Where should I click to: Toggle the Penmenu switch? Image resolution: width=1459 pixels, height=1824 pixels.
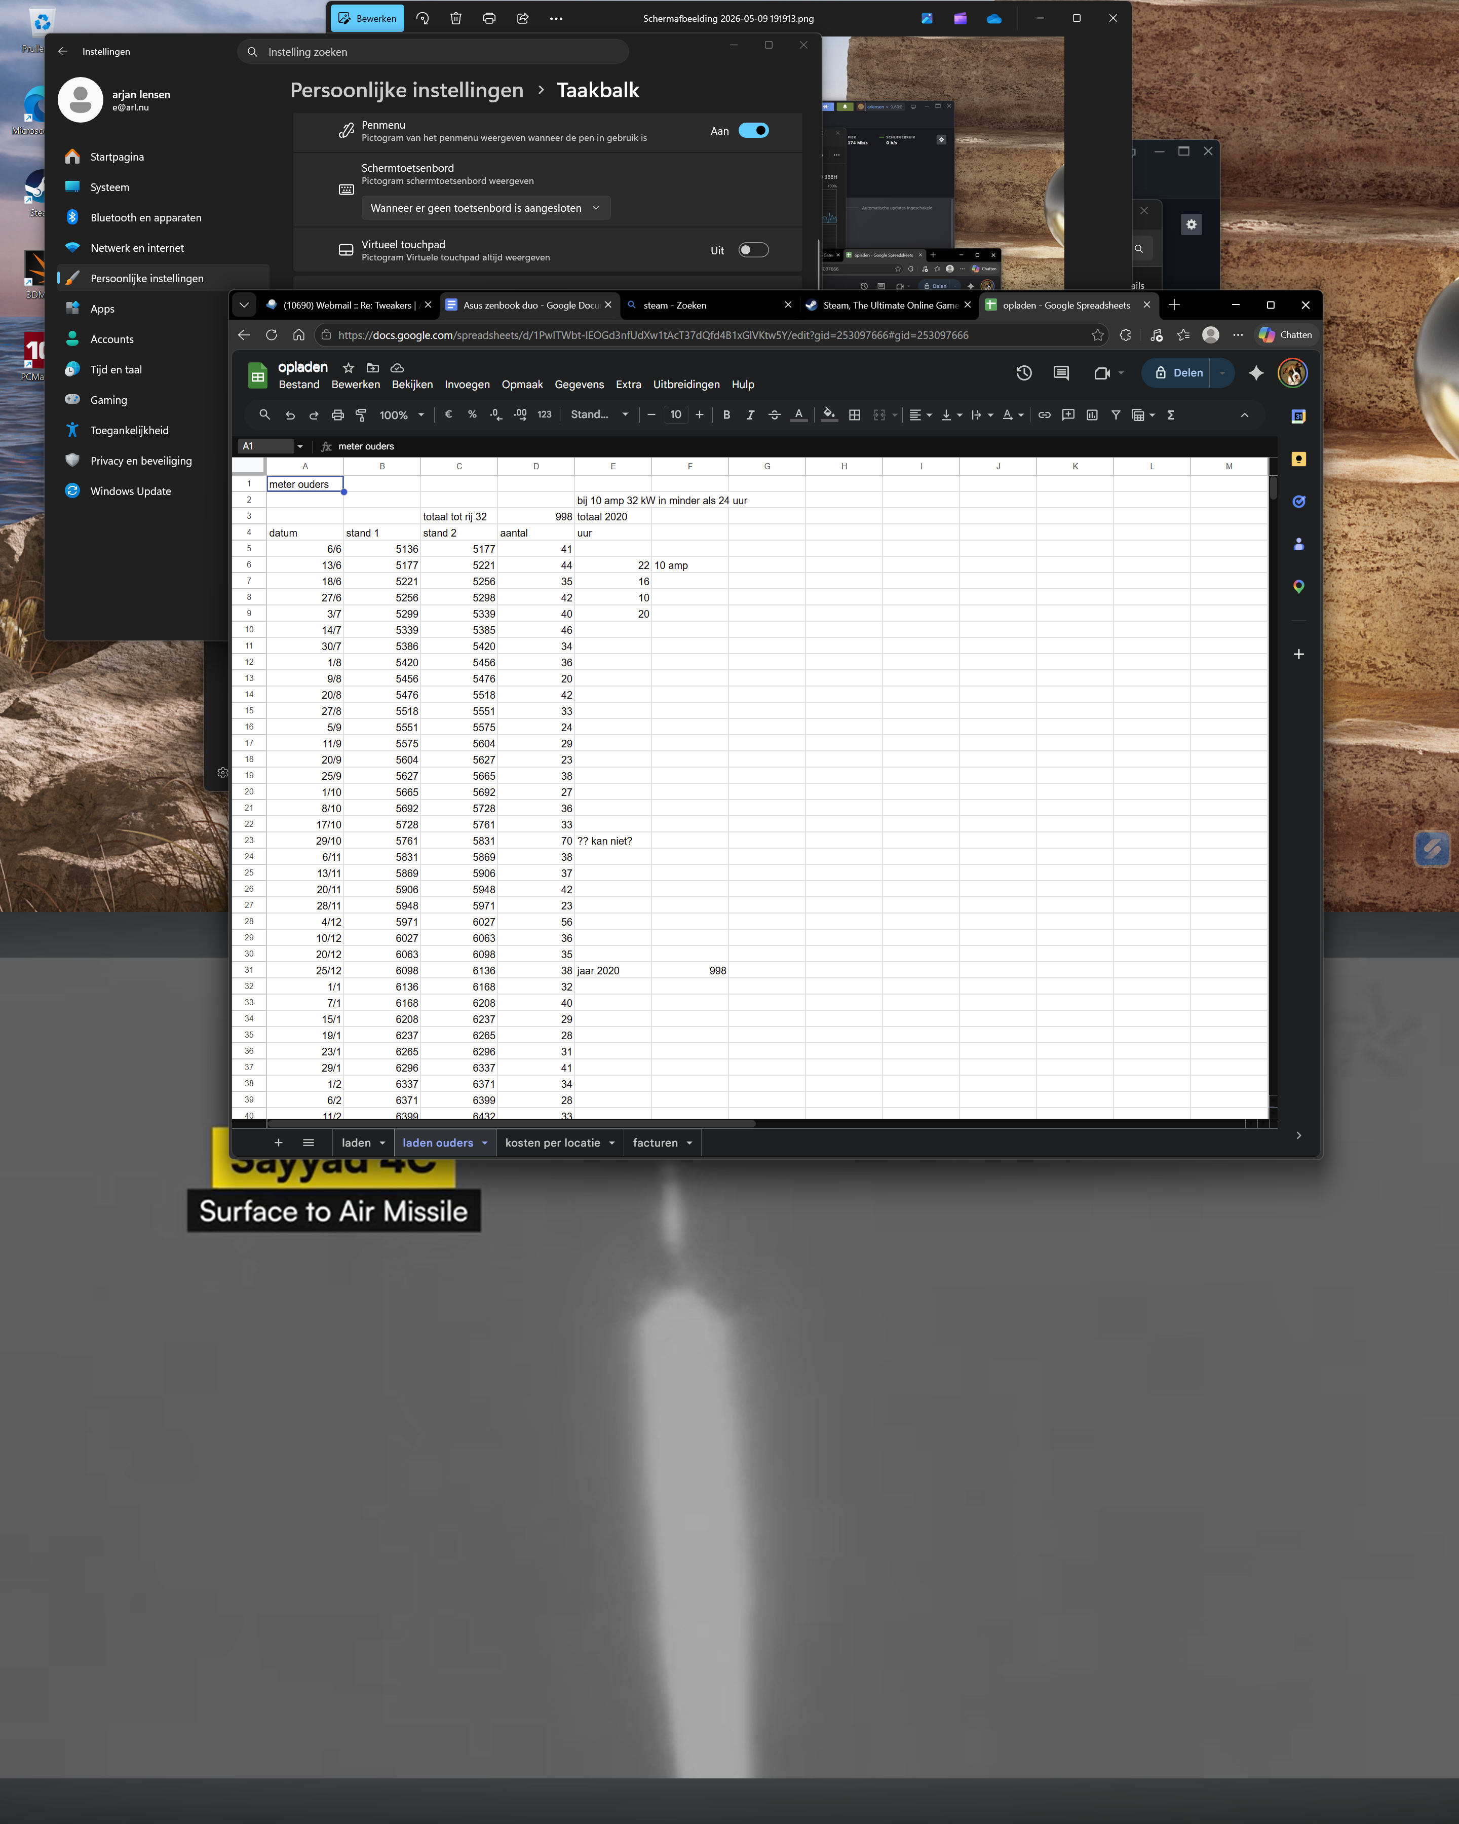(x=753, y=130)
